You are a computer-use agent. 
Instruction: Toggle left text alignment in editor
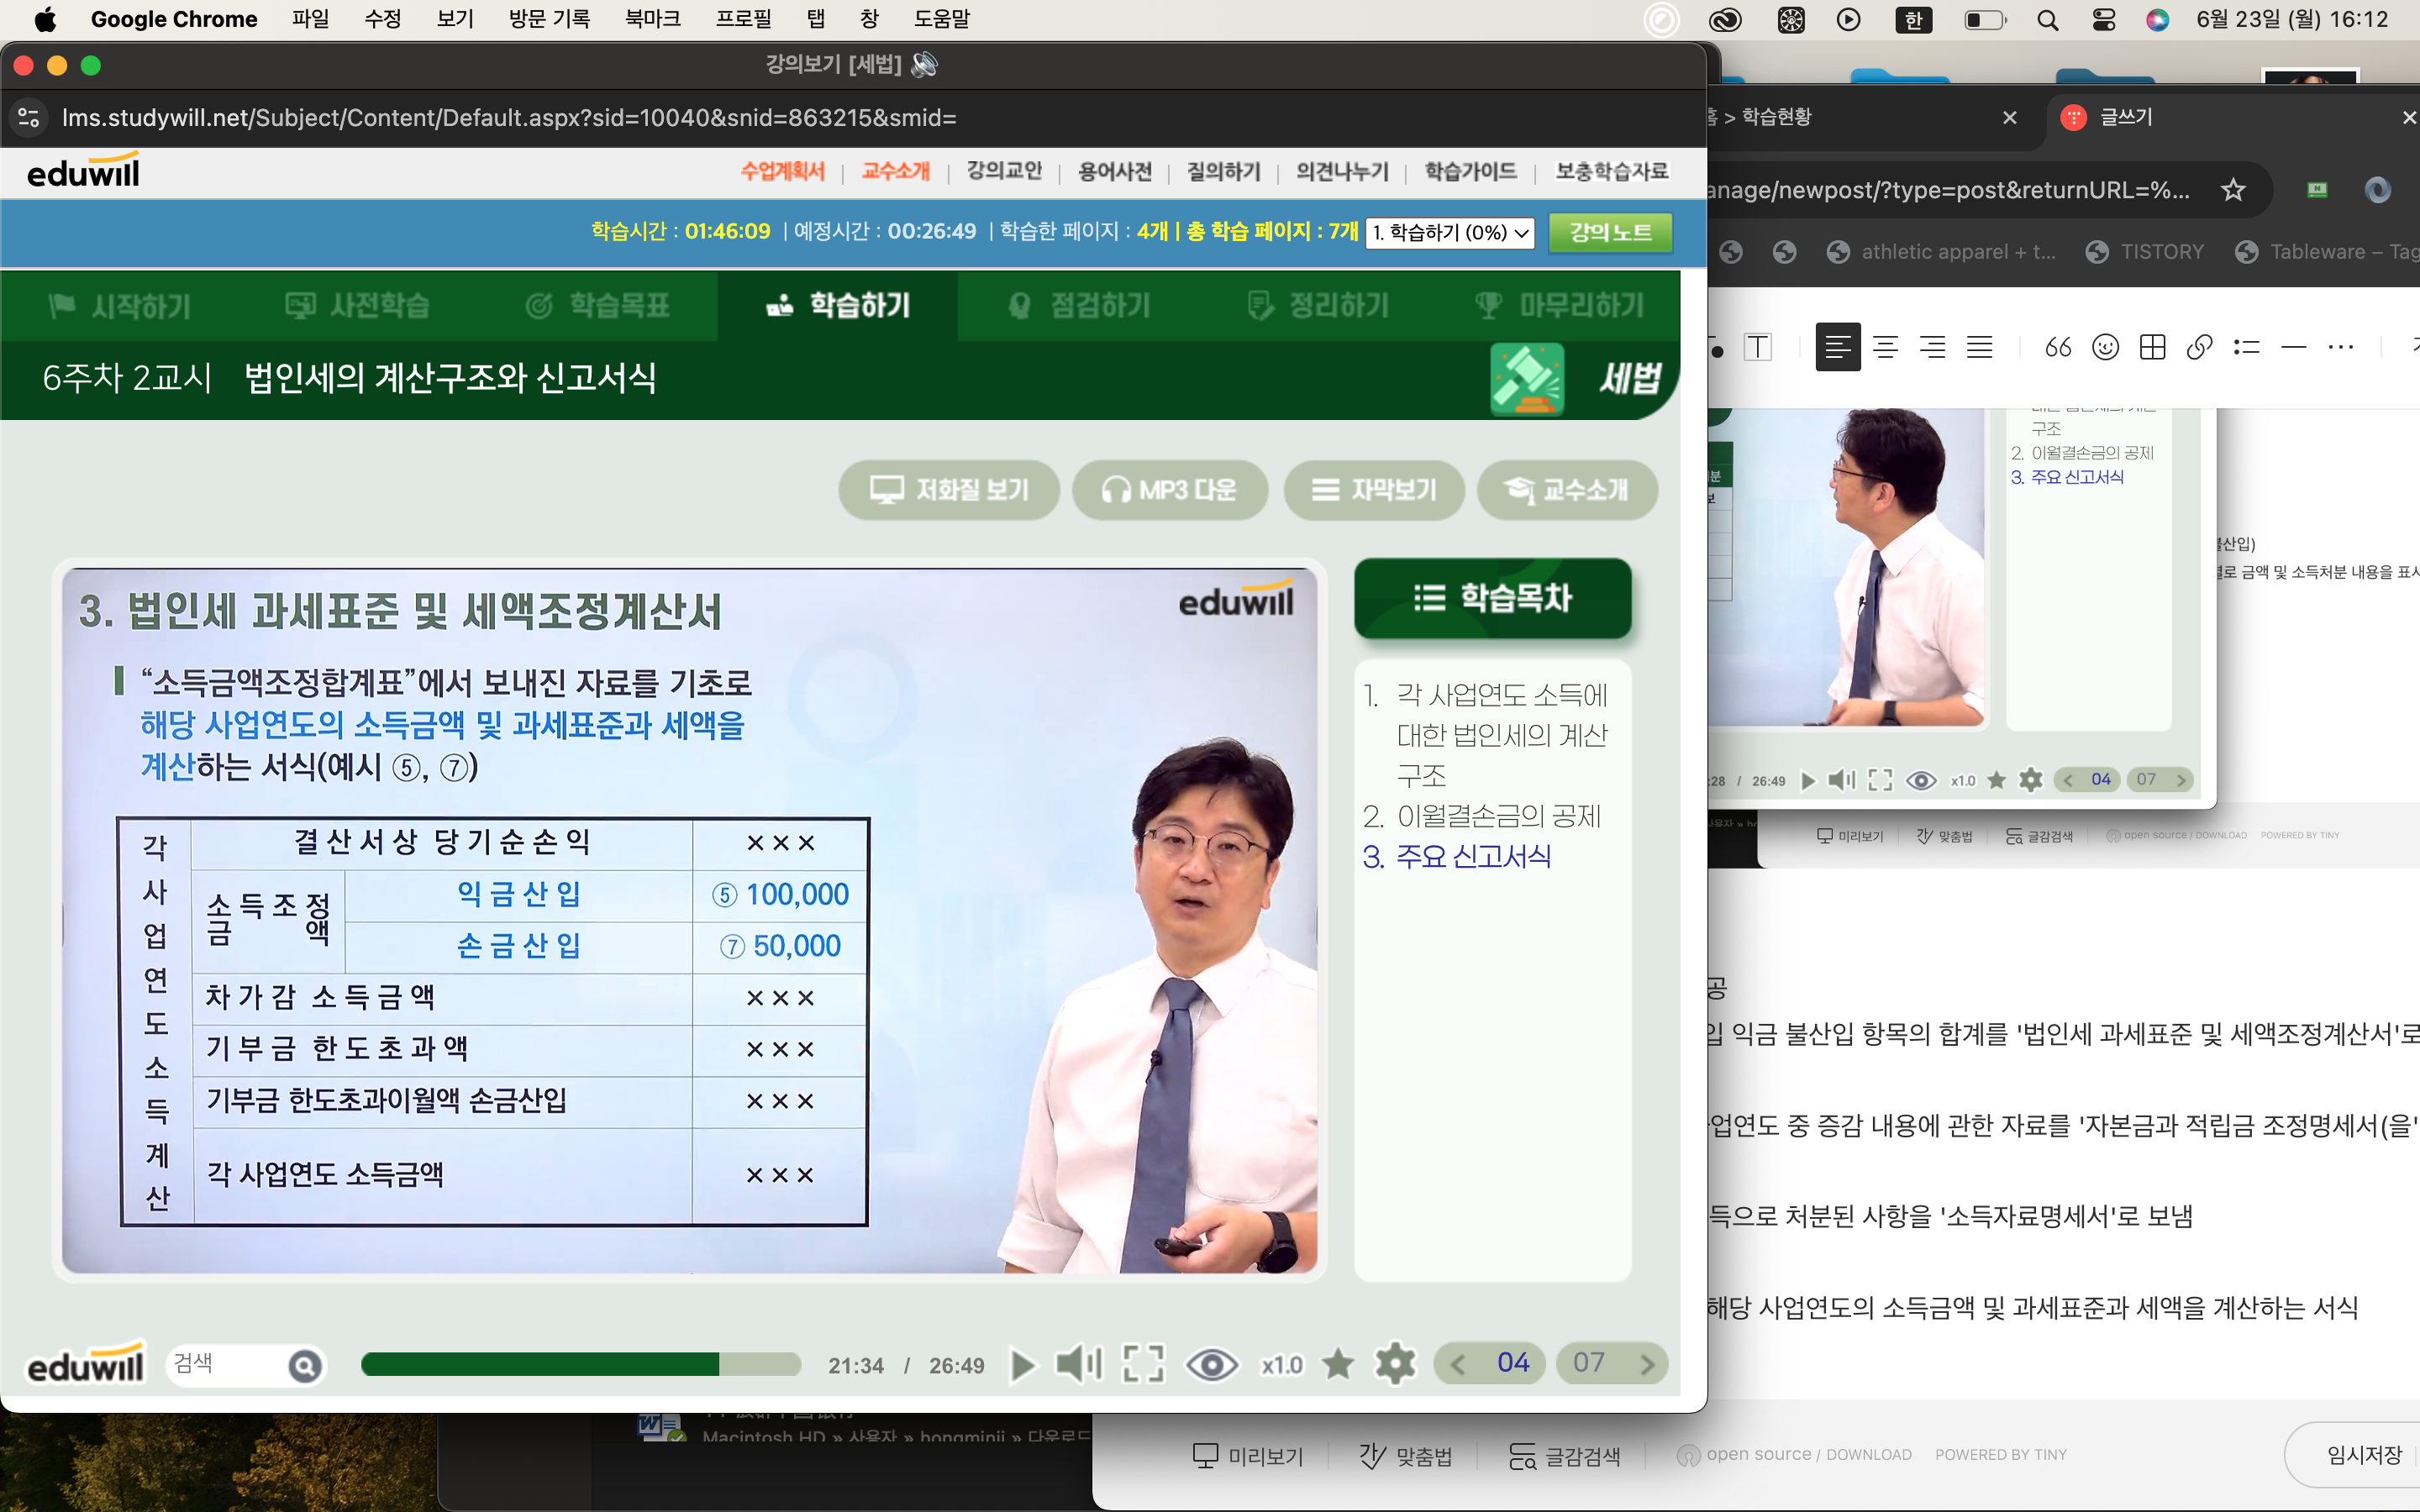[1837, 347]
